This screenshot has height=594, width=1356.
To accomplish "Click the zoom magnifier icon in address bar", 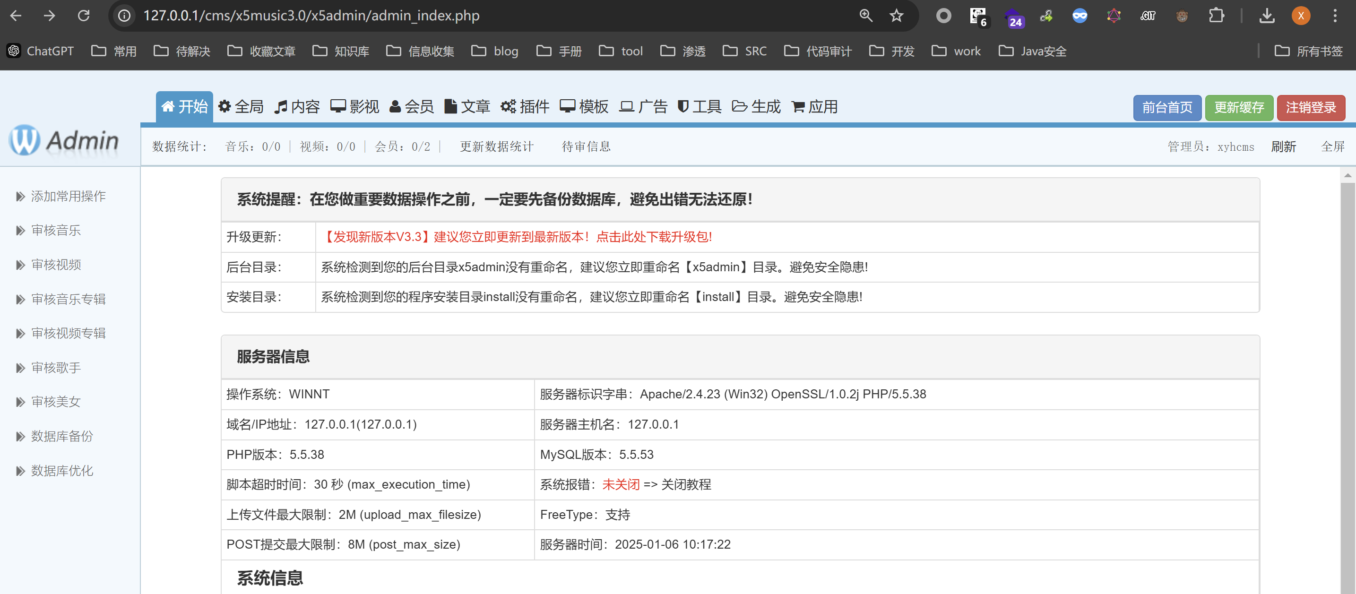I will (866, 16).
